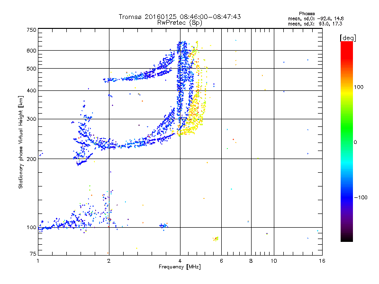Screen dimensions: 379x284
Task: Click the '300' y-axis tick label
Action: (31, 119)
